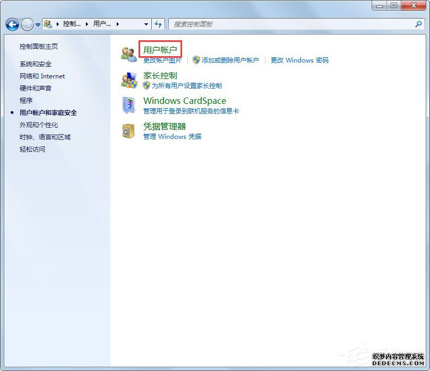The height and width of the screenshot is (371, 430).
Task: Click the 用户帐户 two-people icon
Action: (x=129, y=54)
